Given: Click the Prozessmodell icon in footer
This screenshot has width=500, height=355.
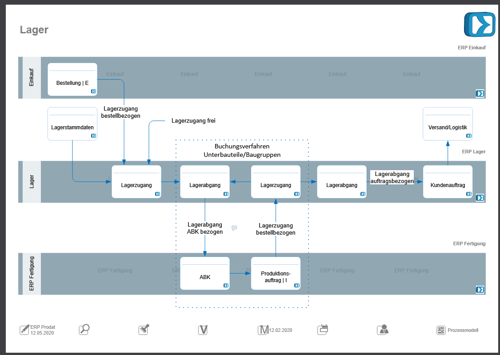Looking at the screenshot, I should coord(441,330).
